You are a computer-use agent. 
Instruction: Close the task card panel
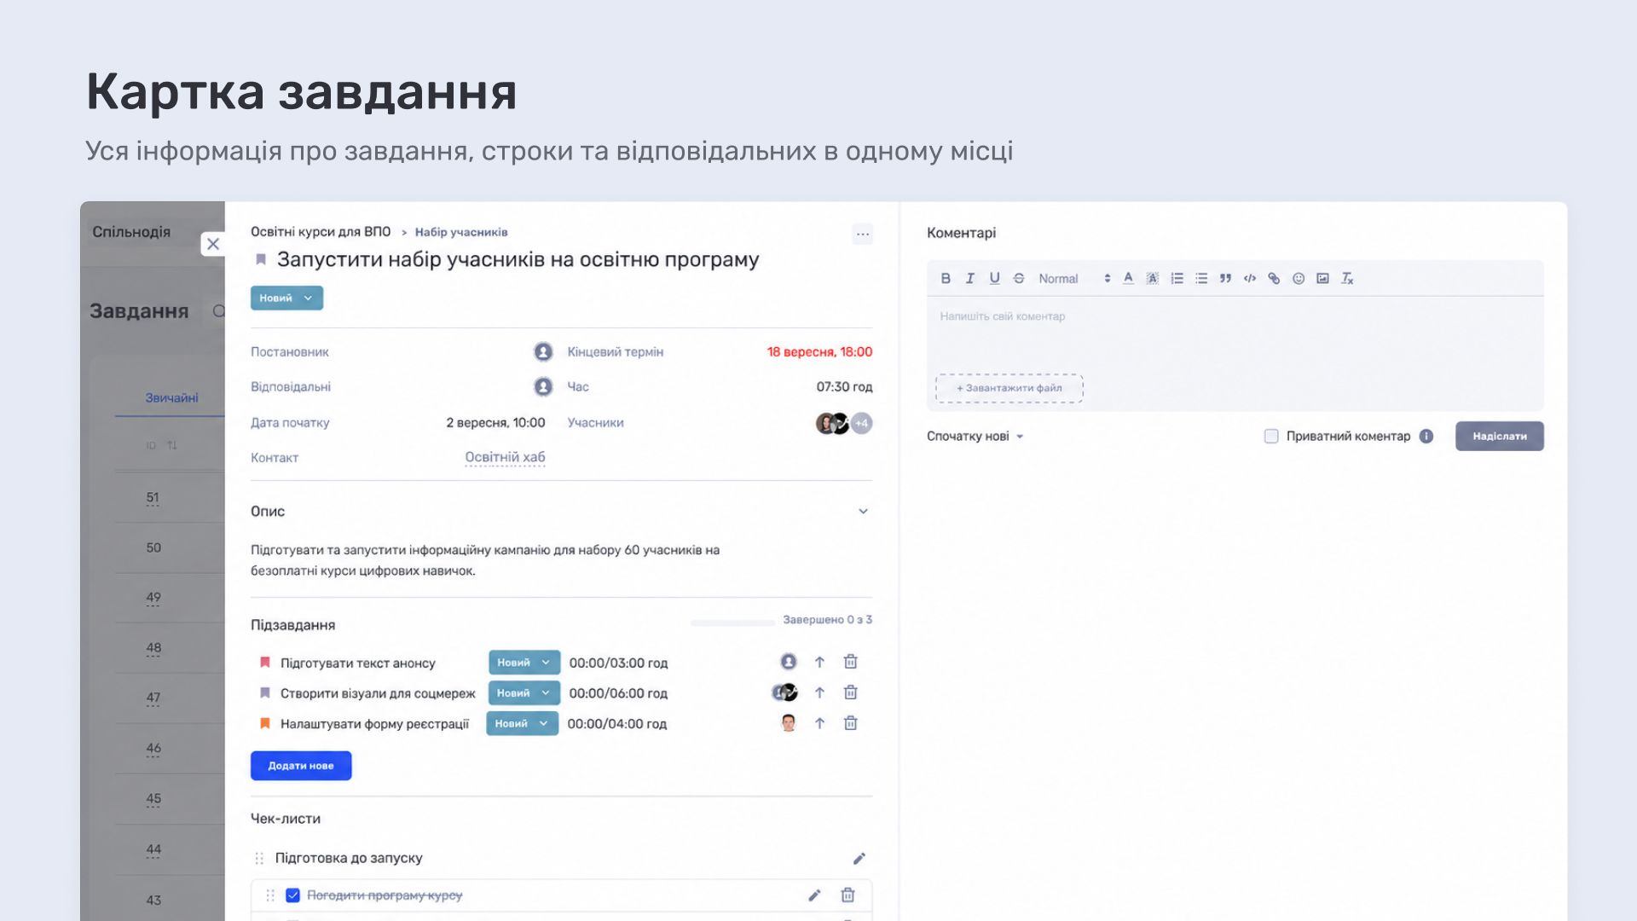click(x=213, y=244)
